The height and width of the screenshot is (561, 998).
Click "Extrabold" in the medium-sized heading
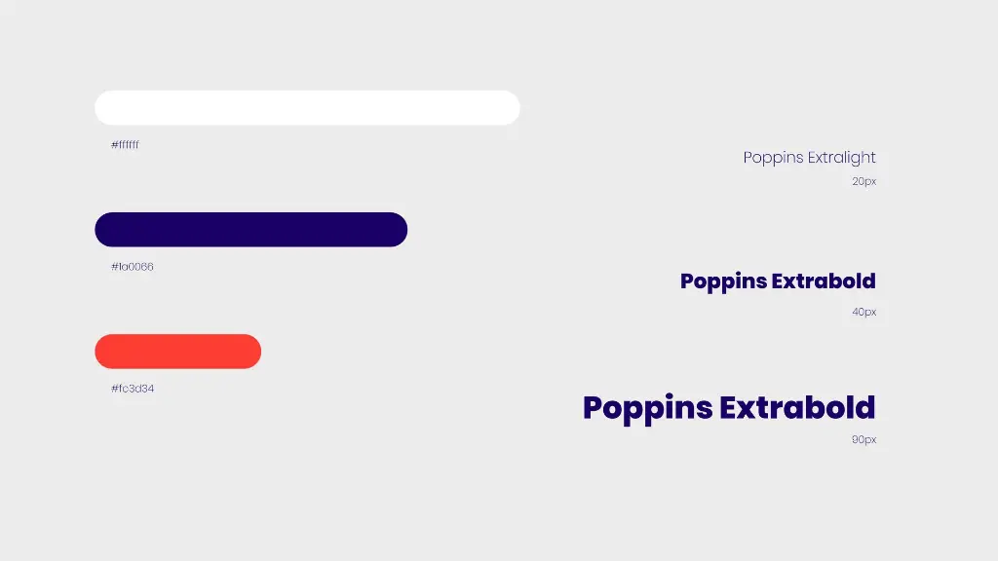[824, 281]
